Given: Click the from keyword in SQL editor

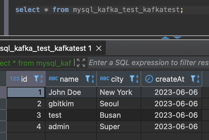Looking at the screenshot, I should [x=61, y=10].
